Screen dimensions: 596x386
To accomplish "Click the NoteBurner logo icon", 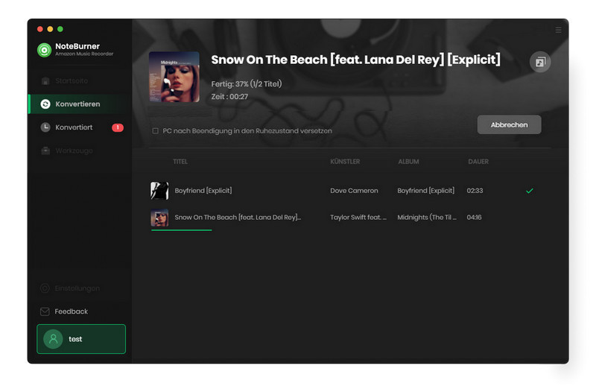I will (x=44, y=50).
